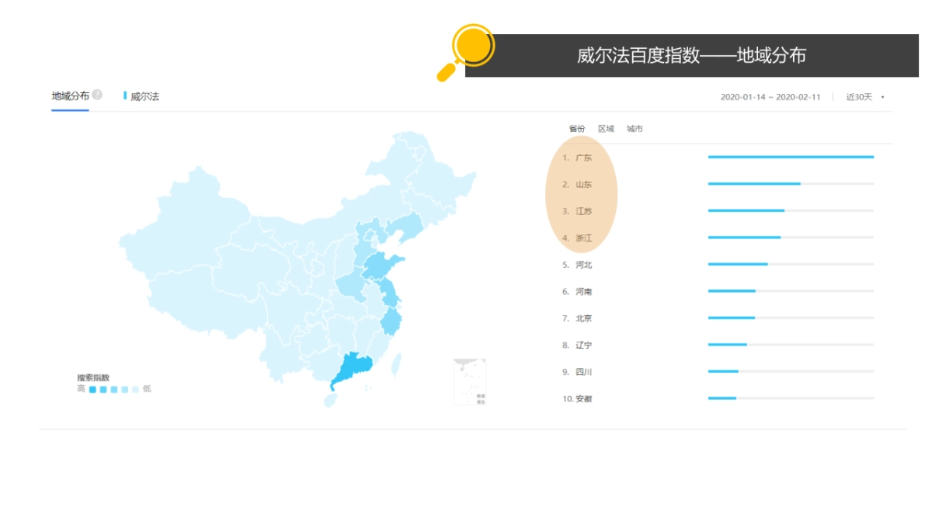Viewport: 932px width, 524px height.
Task: Click the ranked item 5. 河北
Action: click(x=576, y=265)
